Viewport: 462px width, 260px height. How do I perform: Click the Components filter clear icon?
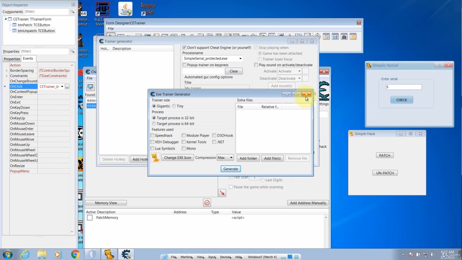tap(72, 12)
